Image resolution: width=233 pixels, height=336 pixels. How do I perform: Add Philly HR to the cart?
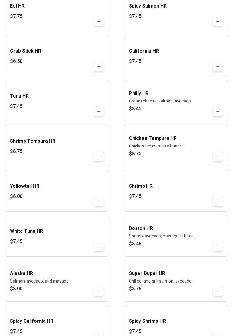click(218, 112)
